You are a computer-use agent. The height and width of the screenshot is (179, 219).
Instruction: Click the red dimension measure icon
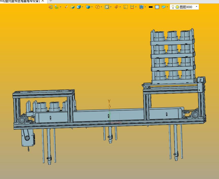[x=132, y=7]
